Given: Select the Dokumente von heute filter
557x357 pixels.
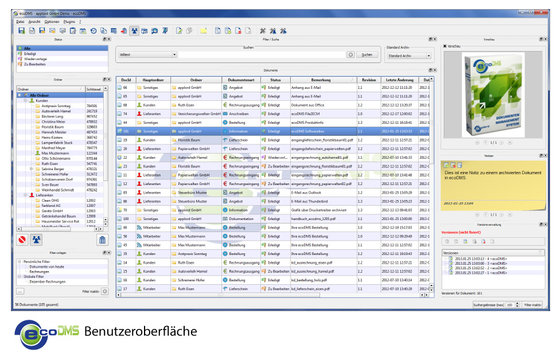Looking at the screenshot, I should pyautogui.click(x=46, y=267).
